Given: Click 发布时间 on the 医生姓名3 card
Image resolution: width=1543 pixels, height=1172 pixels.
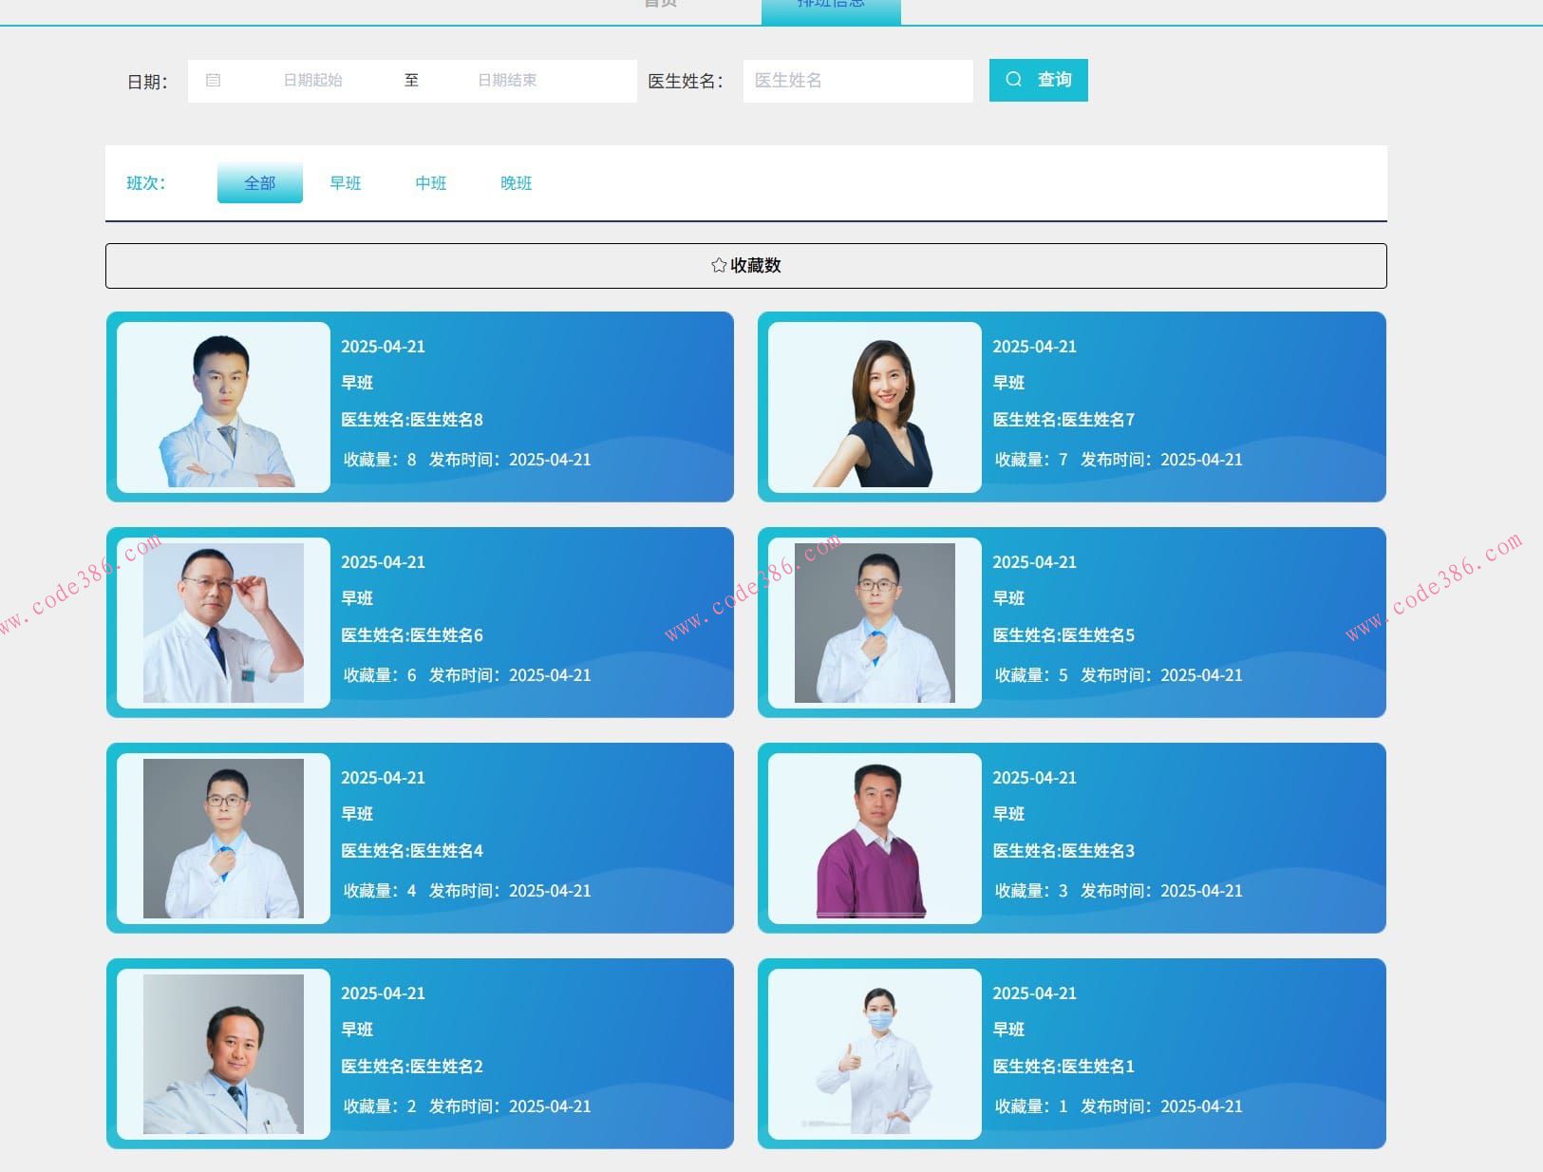Looking at the screenshot, I should pyautogui.click(x=1161, y=891).
